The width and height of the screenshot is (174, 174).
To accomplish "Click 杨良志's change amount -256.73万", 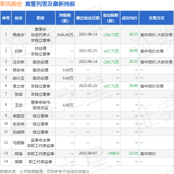I will pyautogui.click(x=111, y=35).
